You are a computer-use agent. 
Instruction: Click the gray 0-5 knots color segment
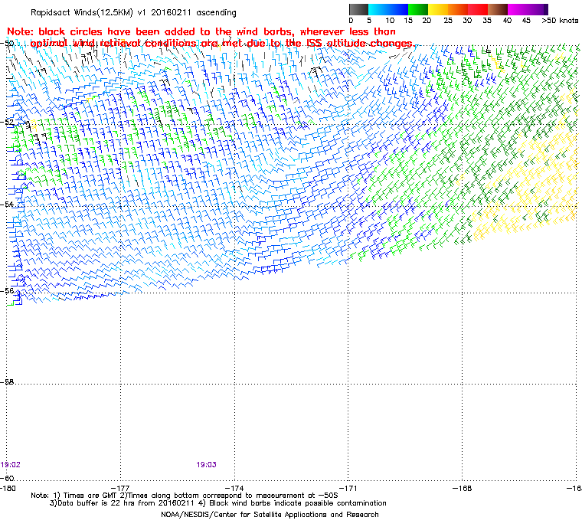pos(358,9)
